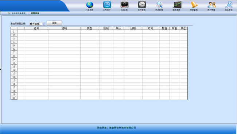Image resolution: width=237 pixels, height=134 pixels.
Task: Open the 实时数据 clock icon
Action: coord(142,4)
